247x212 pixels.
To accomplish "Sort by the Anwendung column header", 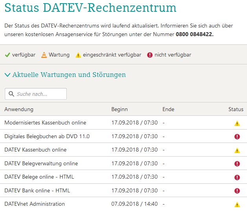I will click(19, 109).
